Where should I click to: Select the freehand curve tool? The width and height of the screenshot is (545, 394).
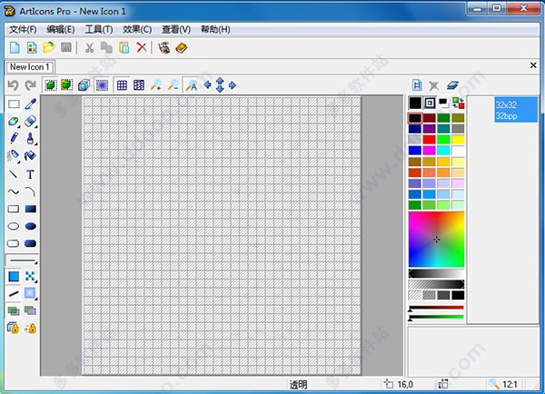coord(14,192)
